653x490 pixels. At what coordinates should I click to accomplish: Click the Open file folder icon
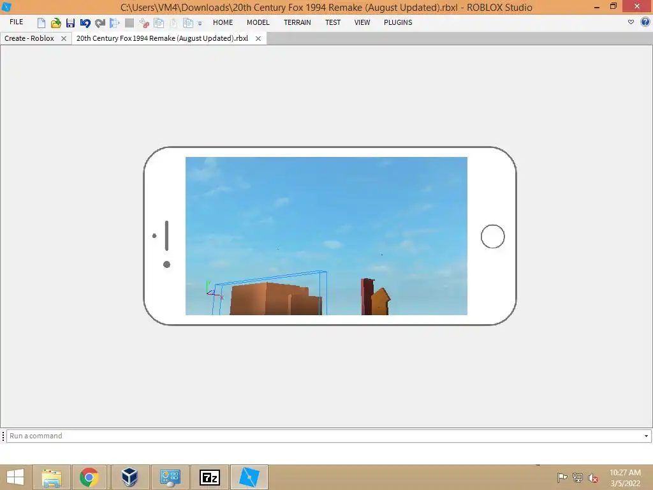(x=56, y=23)
